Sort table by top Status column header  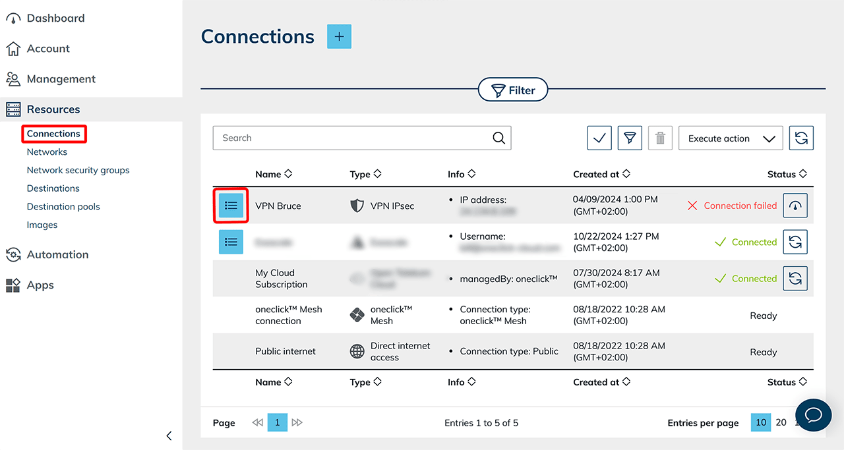[787, 175]
